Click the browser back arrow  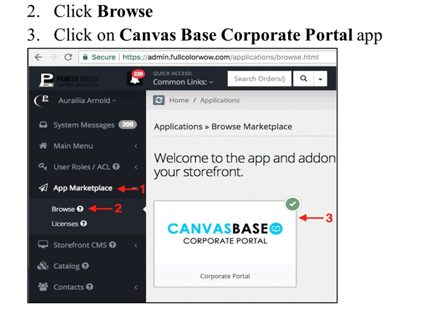point(38,57)
